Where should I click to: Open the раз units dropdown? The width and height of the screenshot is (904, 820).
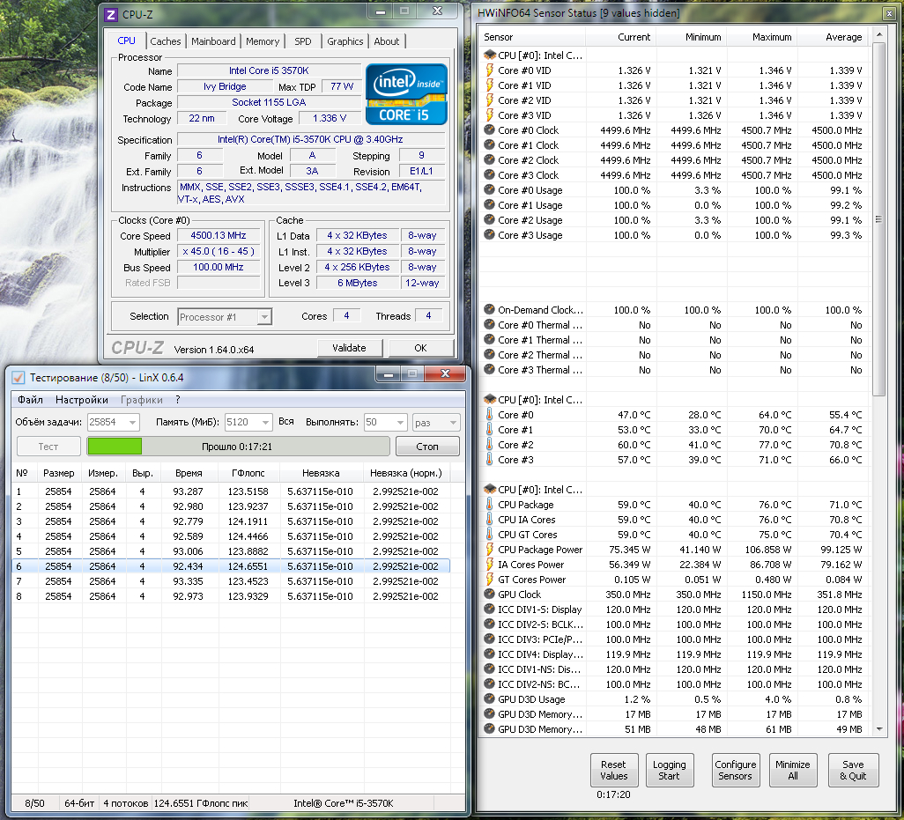tap(453, 423)
